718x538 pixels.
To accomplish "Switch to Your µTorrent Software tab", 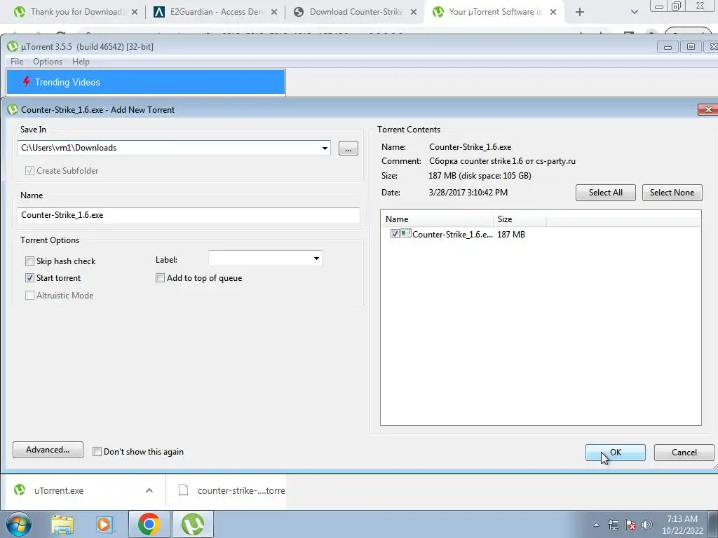I will click(x=495, y=12).
